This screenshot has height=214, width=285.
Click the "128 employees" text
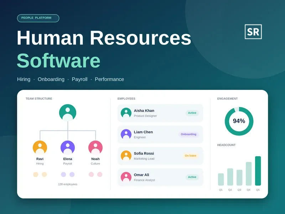68,184
